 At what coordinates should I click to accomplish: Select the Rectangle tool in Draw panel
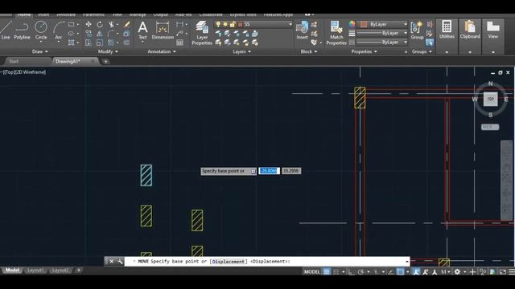(72, 24)
